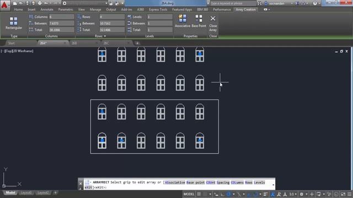Click COLumns option in command line

point(237,183)
